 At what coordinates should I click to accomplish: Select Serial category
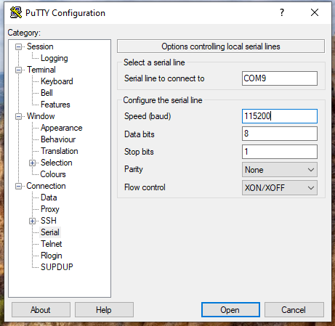pos(50,232)
